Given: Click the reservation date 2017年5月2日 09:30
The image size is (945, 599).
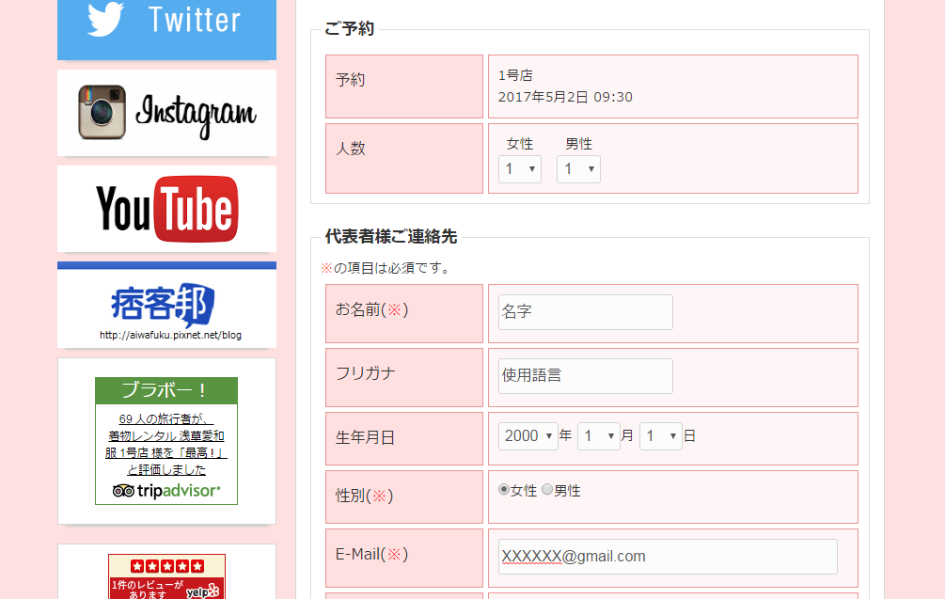Looking at the screenshot, I should pyautogui.click(x=565, y=97).
